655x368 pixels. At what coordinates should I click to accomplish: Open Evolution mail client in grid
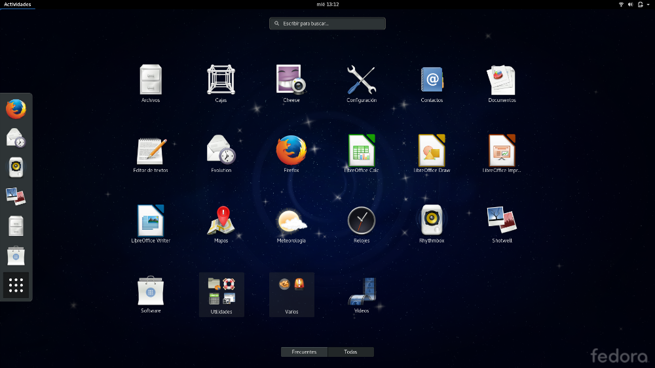[221, 154]
